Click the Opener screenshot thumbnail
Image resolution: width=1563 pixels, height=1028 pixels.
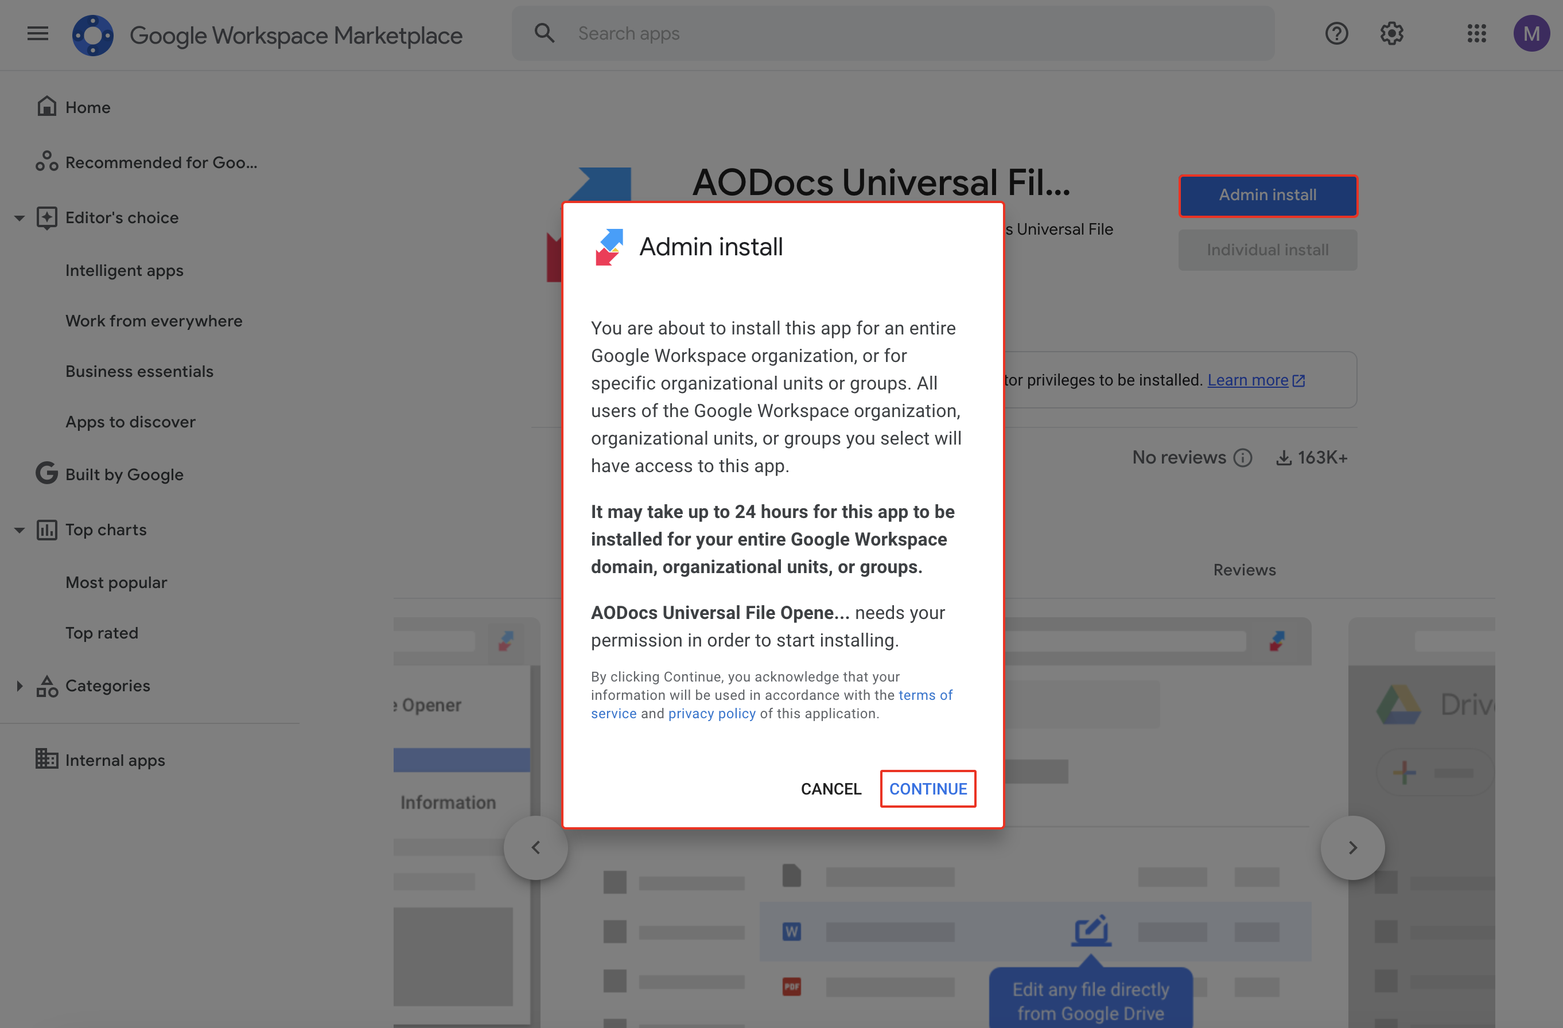tap(466, 823)
